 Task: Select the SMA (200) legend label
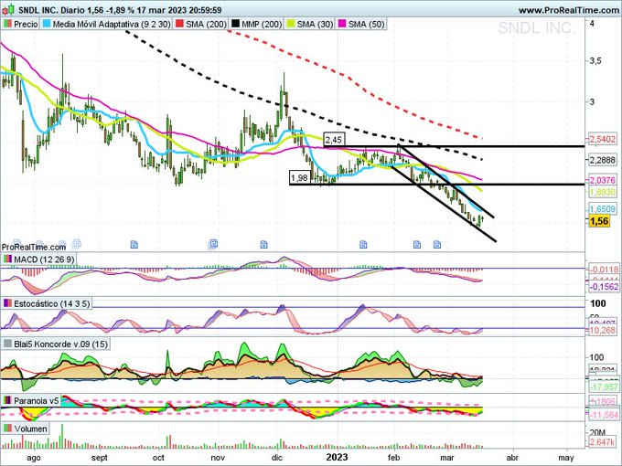click(x=206, y=24)
